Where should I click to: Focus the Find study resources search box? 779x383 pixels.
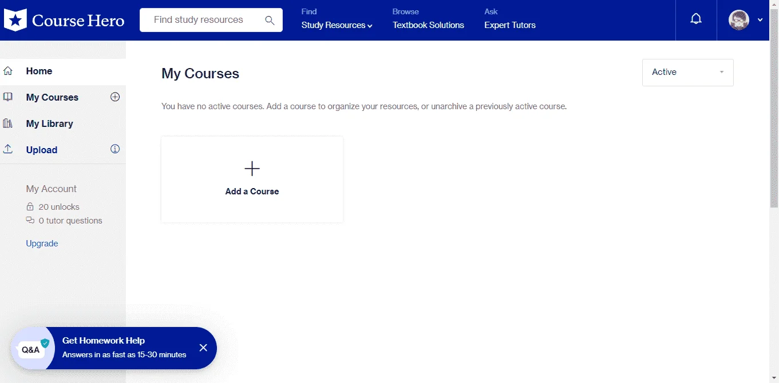click(211, 20)
